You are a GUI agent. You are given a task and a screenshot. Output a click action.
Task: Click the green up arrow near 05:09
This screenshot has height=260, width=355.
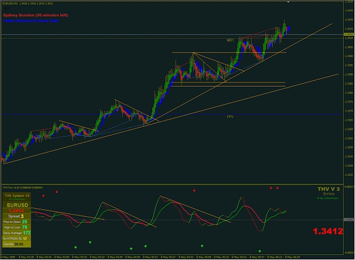pos(202,246)
